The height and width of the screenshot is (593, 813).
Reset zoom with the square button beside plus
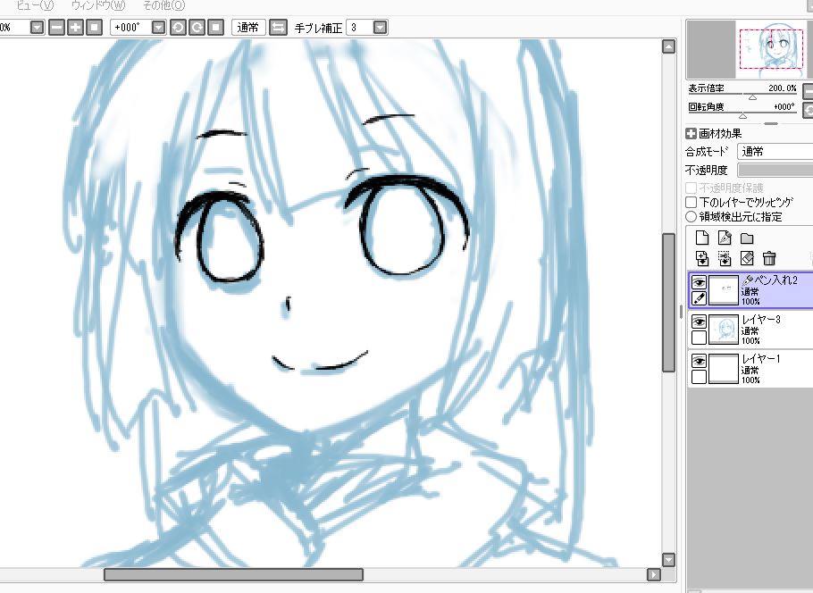click(94, 28)
